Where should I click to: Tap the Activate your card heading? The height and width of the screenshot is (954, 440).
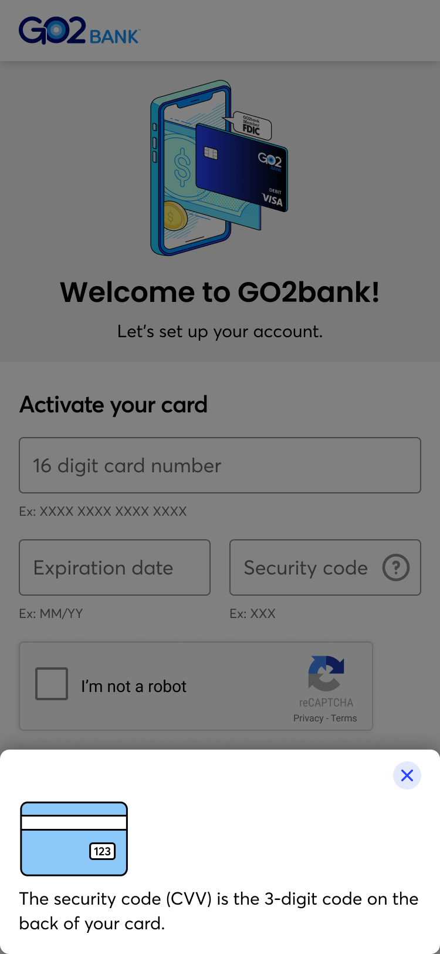pos(113,405)
